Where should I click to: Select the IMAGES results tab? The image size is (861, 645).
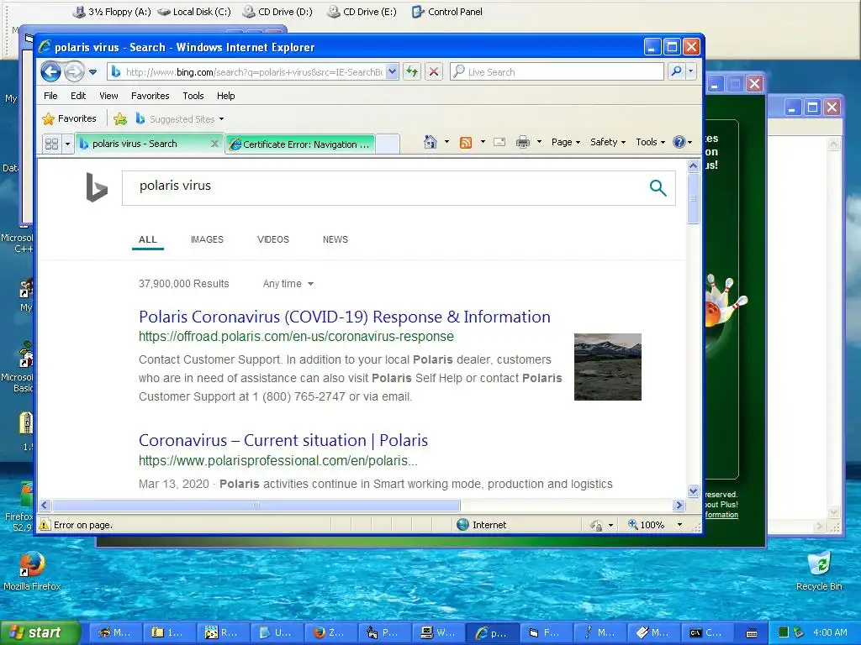pyautogui.click(x=207, y=239)
